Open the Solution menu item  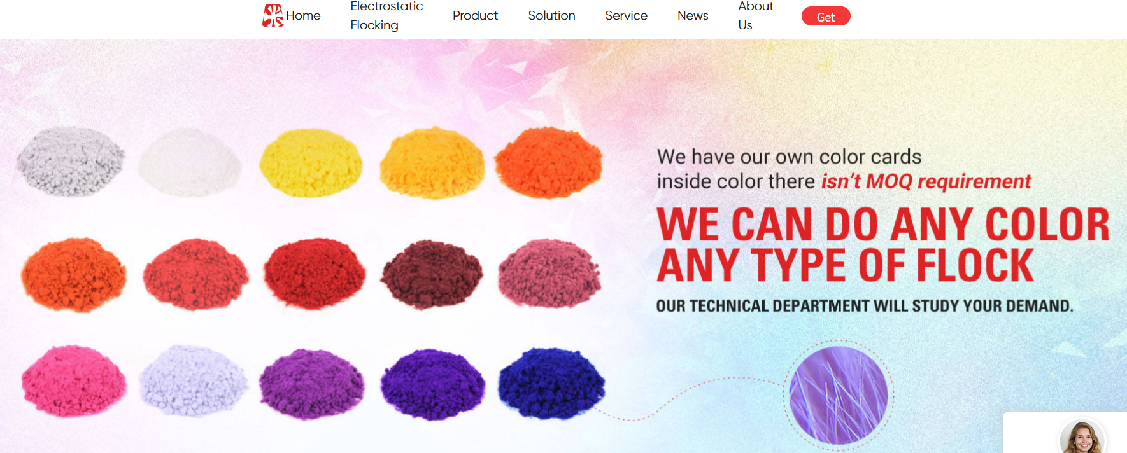pyautogui.click(x=551, y=16)
